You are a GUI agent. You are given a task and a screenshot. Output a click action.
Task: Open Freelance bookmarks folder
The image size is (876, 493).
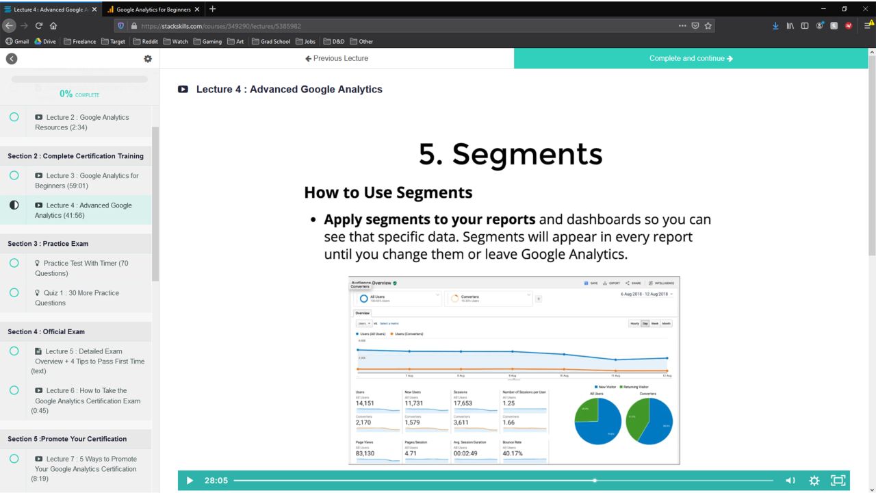79,41
